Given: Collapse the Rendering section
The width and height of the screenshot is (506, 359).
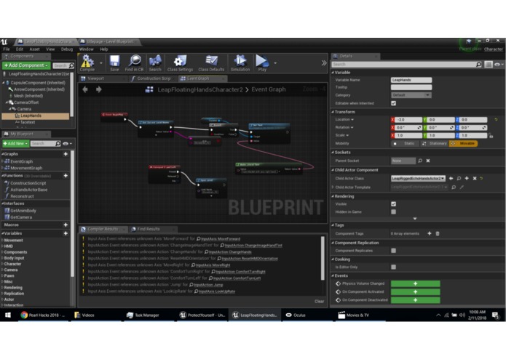Looking at the screenshot, I should pyautogui.click(x=333, y=196).
